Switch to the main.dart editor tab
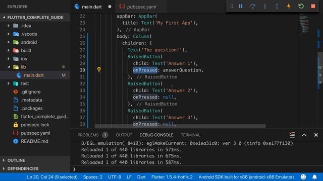 click(92, 7)
